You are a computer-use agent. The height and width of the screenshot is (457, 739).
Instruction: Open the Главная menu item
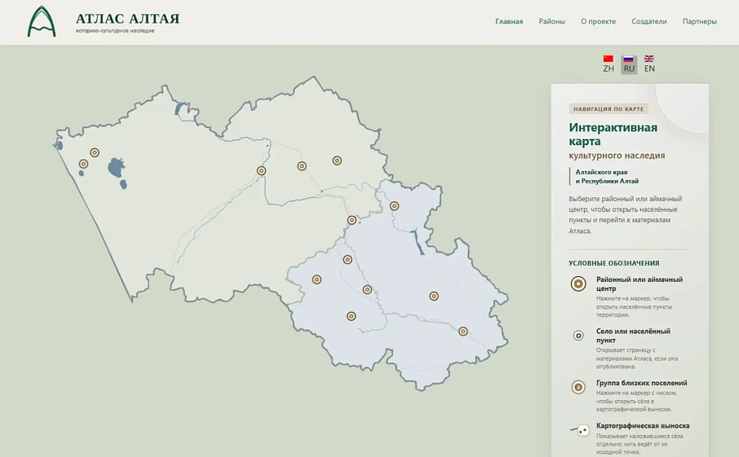509,21
